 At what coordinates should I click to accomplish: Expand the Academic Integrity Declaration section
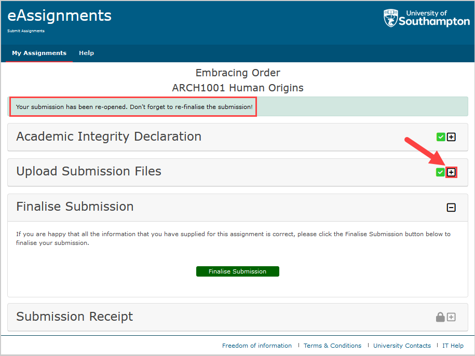pos(451,136)
